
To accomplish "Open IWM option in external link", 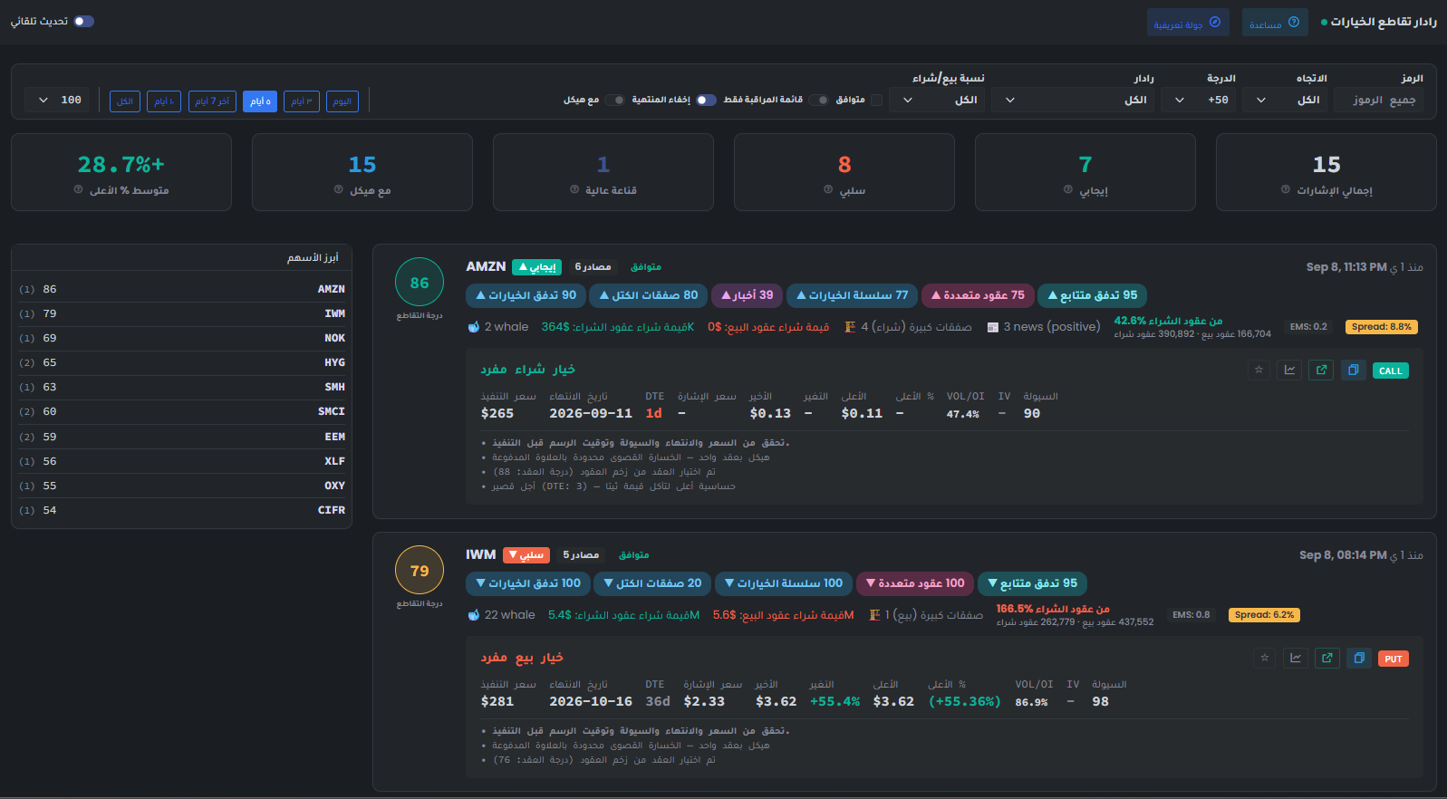I will [x=1327, y=658].
